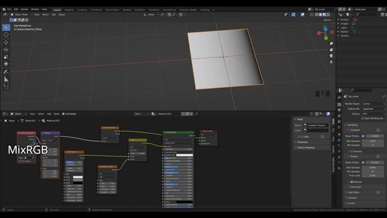Expand the Volumes panel
Viewport: 387px width, 218px height.
pyautogui.click(x=351, y=198)
